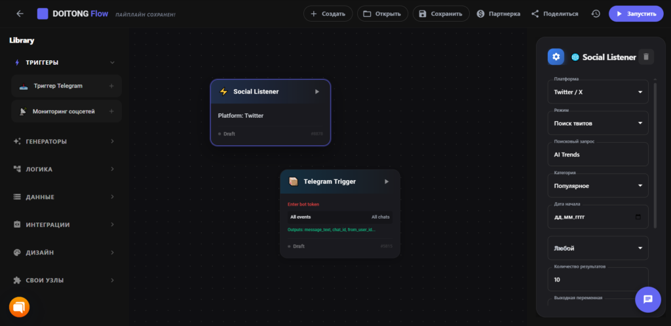Click the Enter bot token warning text

point(303,204)
